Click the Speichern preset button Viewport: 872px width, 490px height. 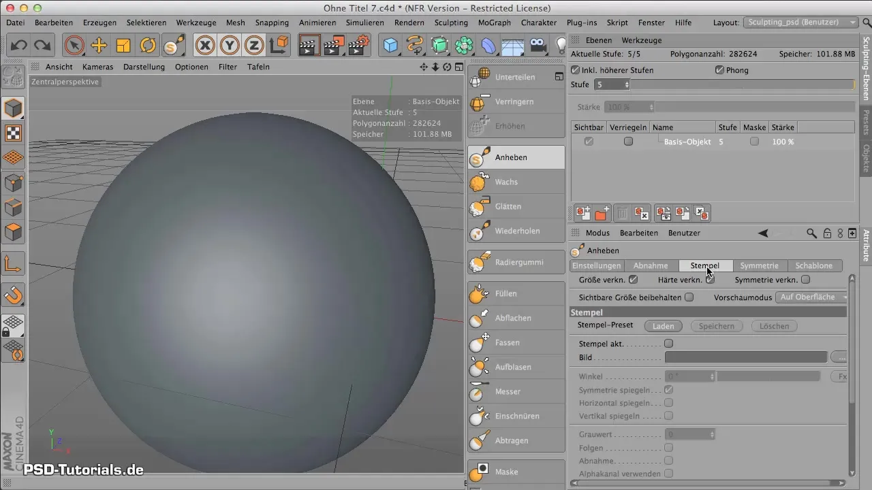717,326
